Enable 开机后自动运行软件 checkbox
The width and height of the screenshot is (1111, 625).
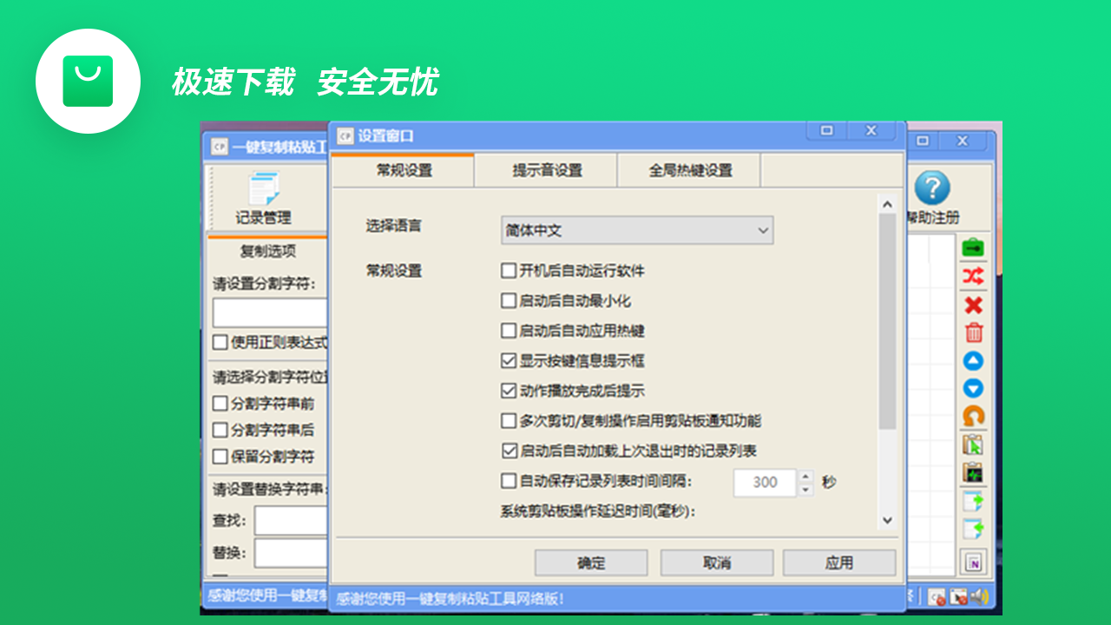pos(508,271)
